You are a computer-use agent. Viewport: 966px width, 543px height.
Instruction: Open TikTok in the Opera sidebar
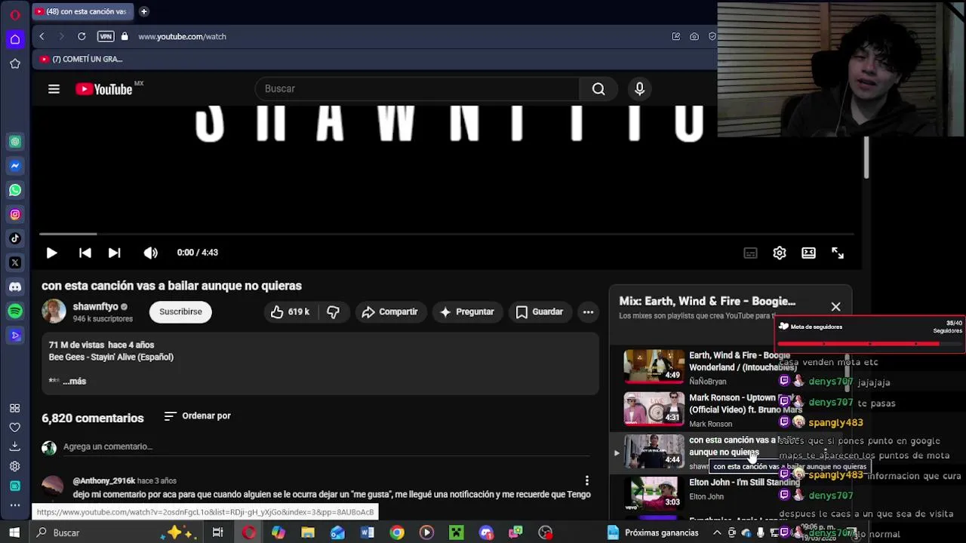pos(15,238)
